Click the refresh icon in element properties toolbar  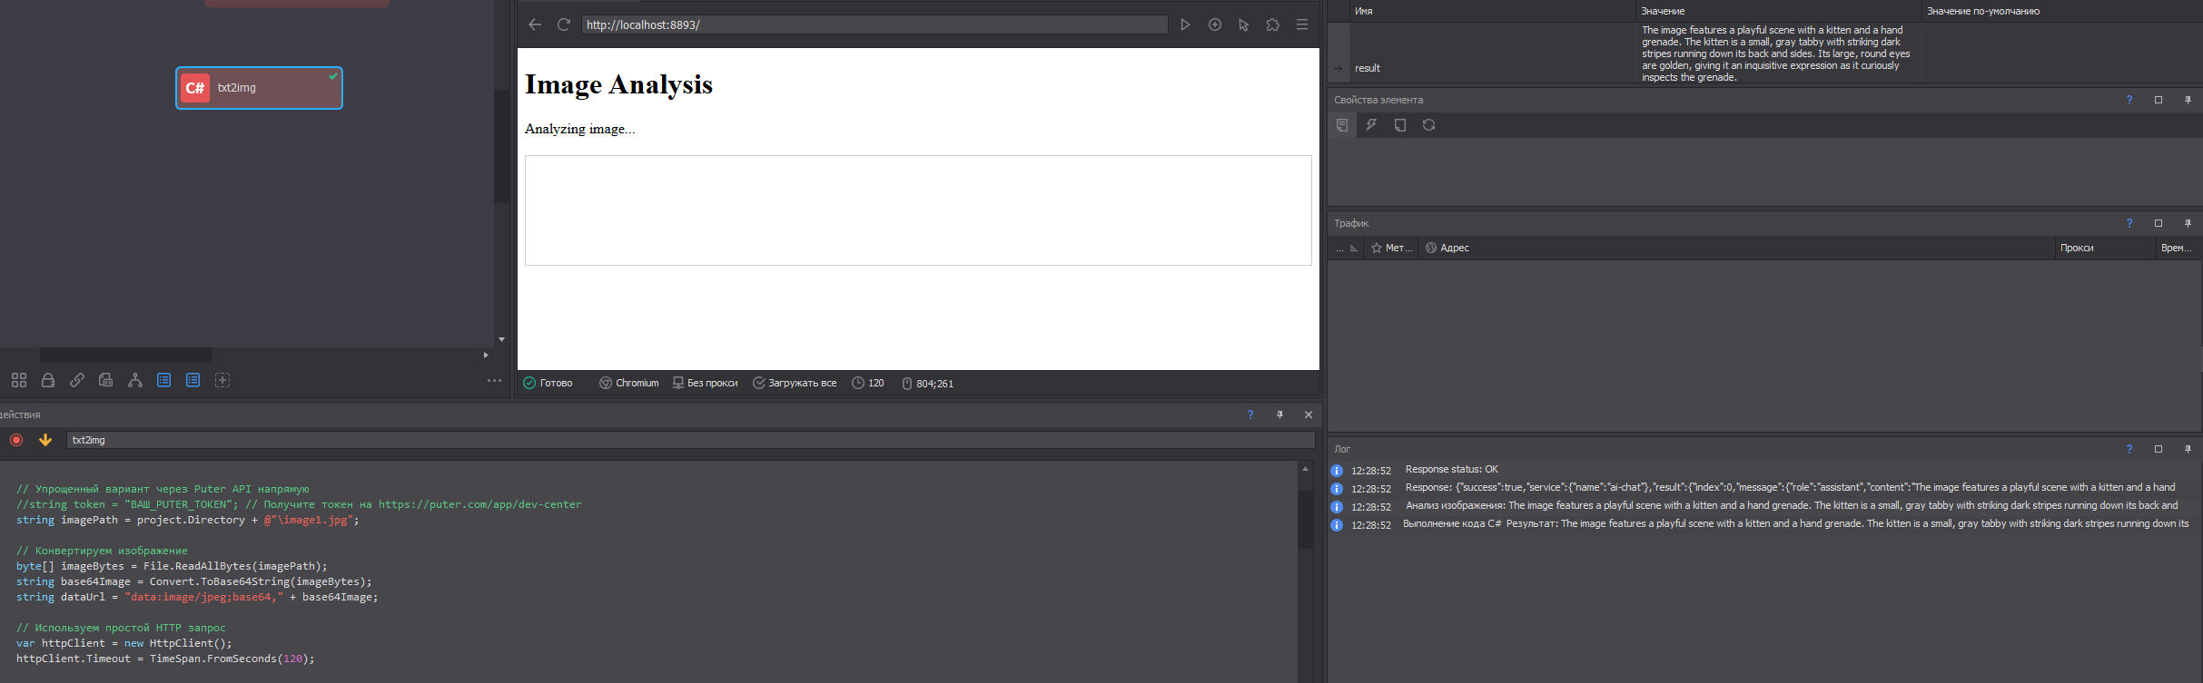[x=1428, y=125]
